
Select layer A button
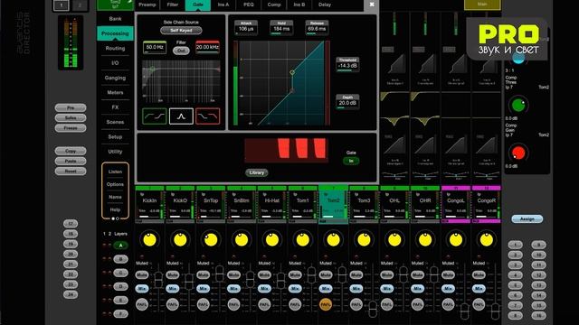tap(120, 246)
